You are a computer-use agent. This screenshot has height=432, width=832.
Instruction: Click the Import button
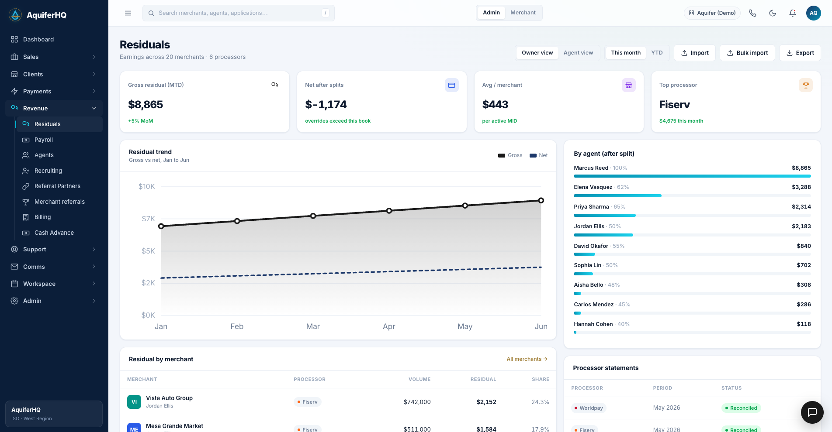(695, 53)
